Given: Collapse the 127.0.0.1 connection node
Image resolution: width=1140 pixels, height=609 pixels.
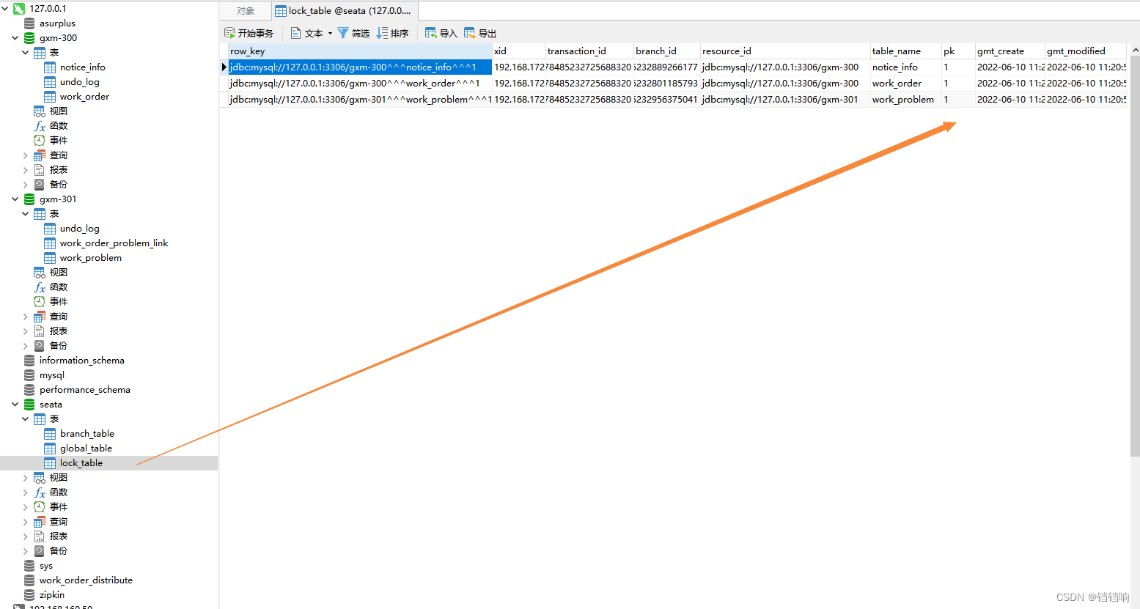Looking at the screenshot, I should pos(5,9).
